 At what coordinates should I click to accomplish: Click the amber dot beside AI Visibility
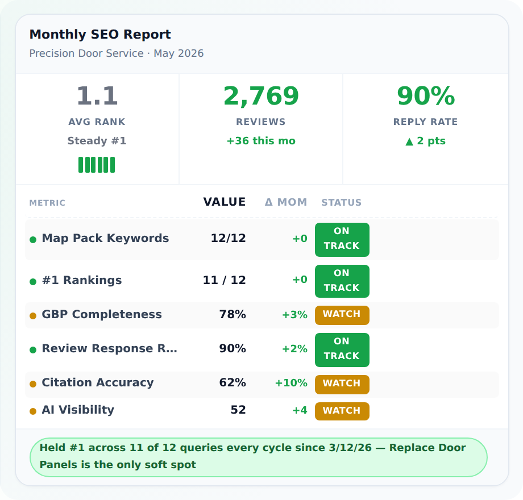pos(33,411)
